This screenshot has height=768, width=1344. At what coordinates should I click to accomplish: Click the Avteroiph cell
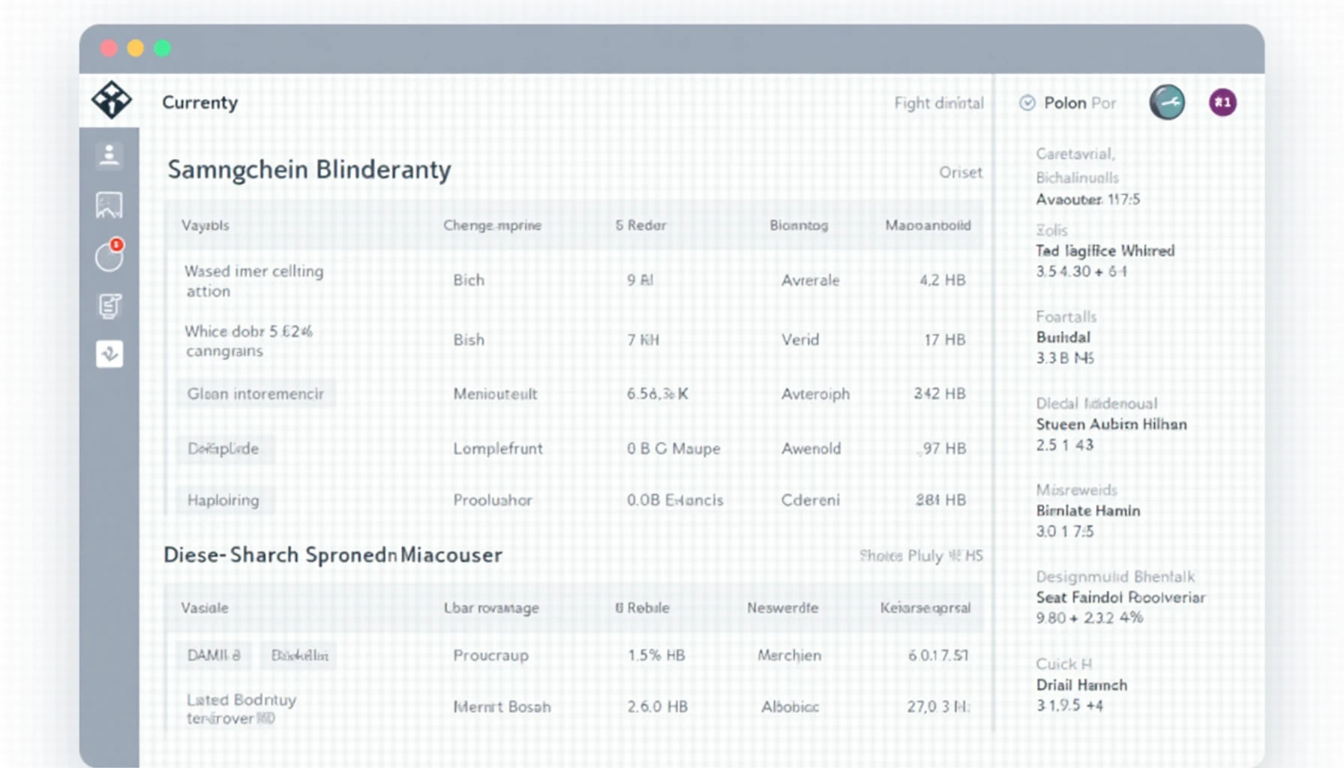coord(815,394)
